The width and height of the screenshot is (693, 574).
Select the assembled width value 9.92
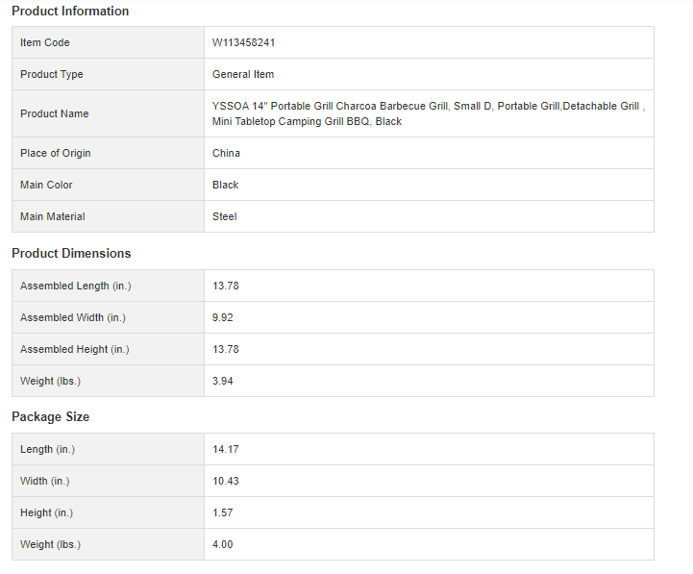(223, 317)
